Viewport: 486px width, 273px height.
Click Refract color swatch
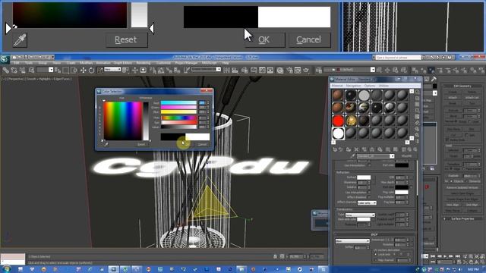tap(364, 177)
